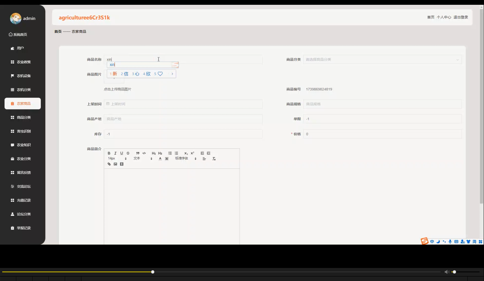Insert a hyperlink in the editor

coord(109,164)
